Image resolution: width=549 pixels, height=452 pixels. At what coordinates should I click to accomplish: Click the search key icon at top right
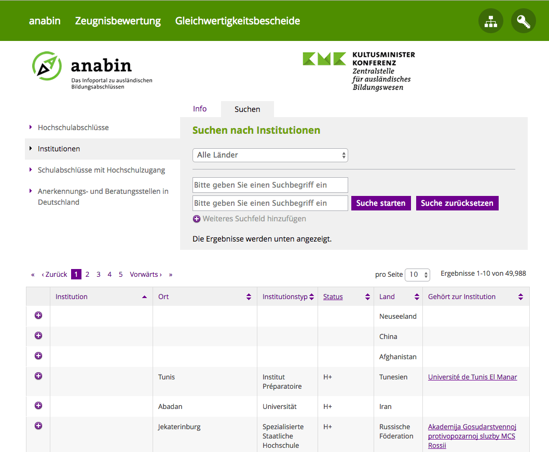coord(523,21)
